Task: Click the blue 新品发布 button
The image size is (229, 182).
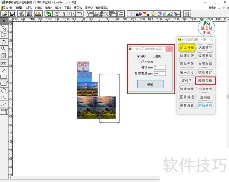Action: pyautogui.click(x=205, y=105)
